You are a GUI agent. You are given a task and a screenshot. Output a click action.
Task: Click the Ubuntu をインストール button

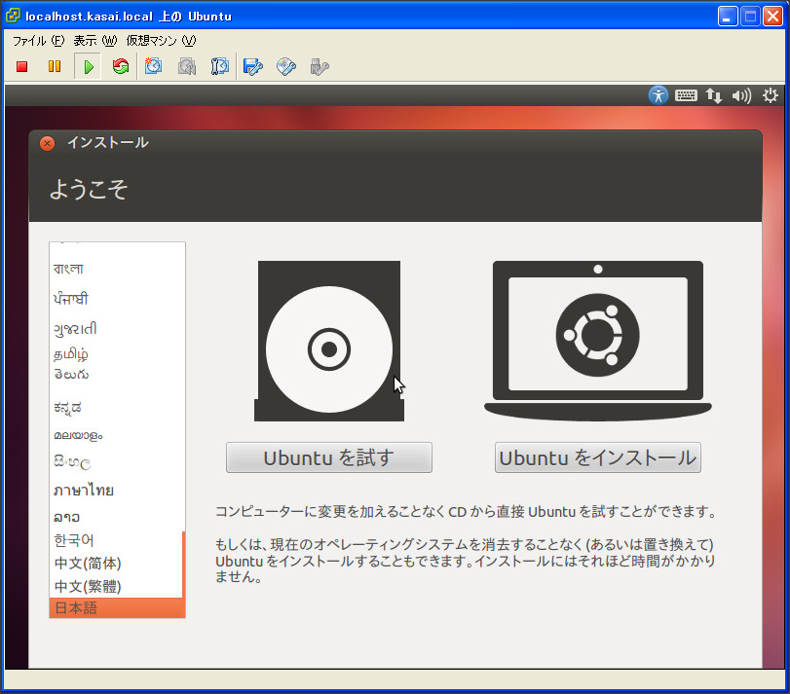coord(597,457)
